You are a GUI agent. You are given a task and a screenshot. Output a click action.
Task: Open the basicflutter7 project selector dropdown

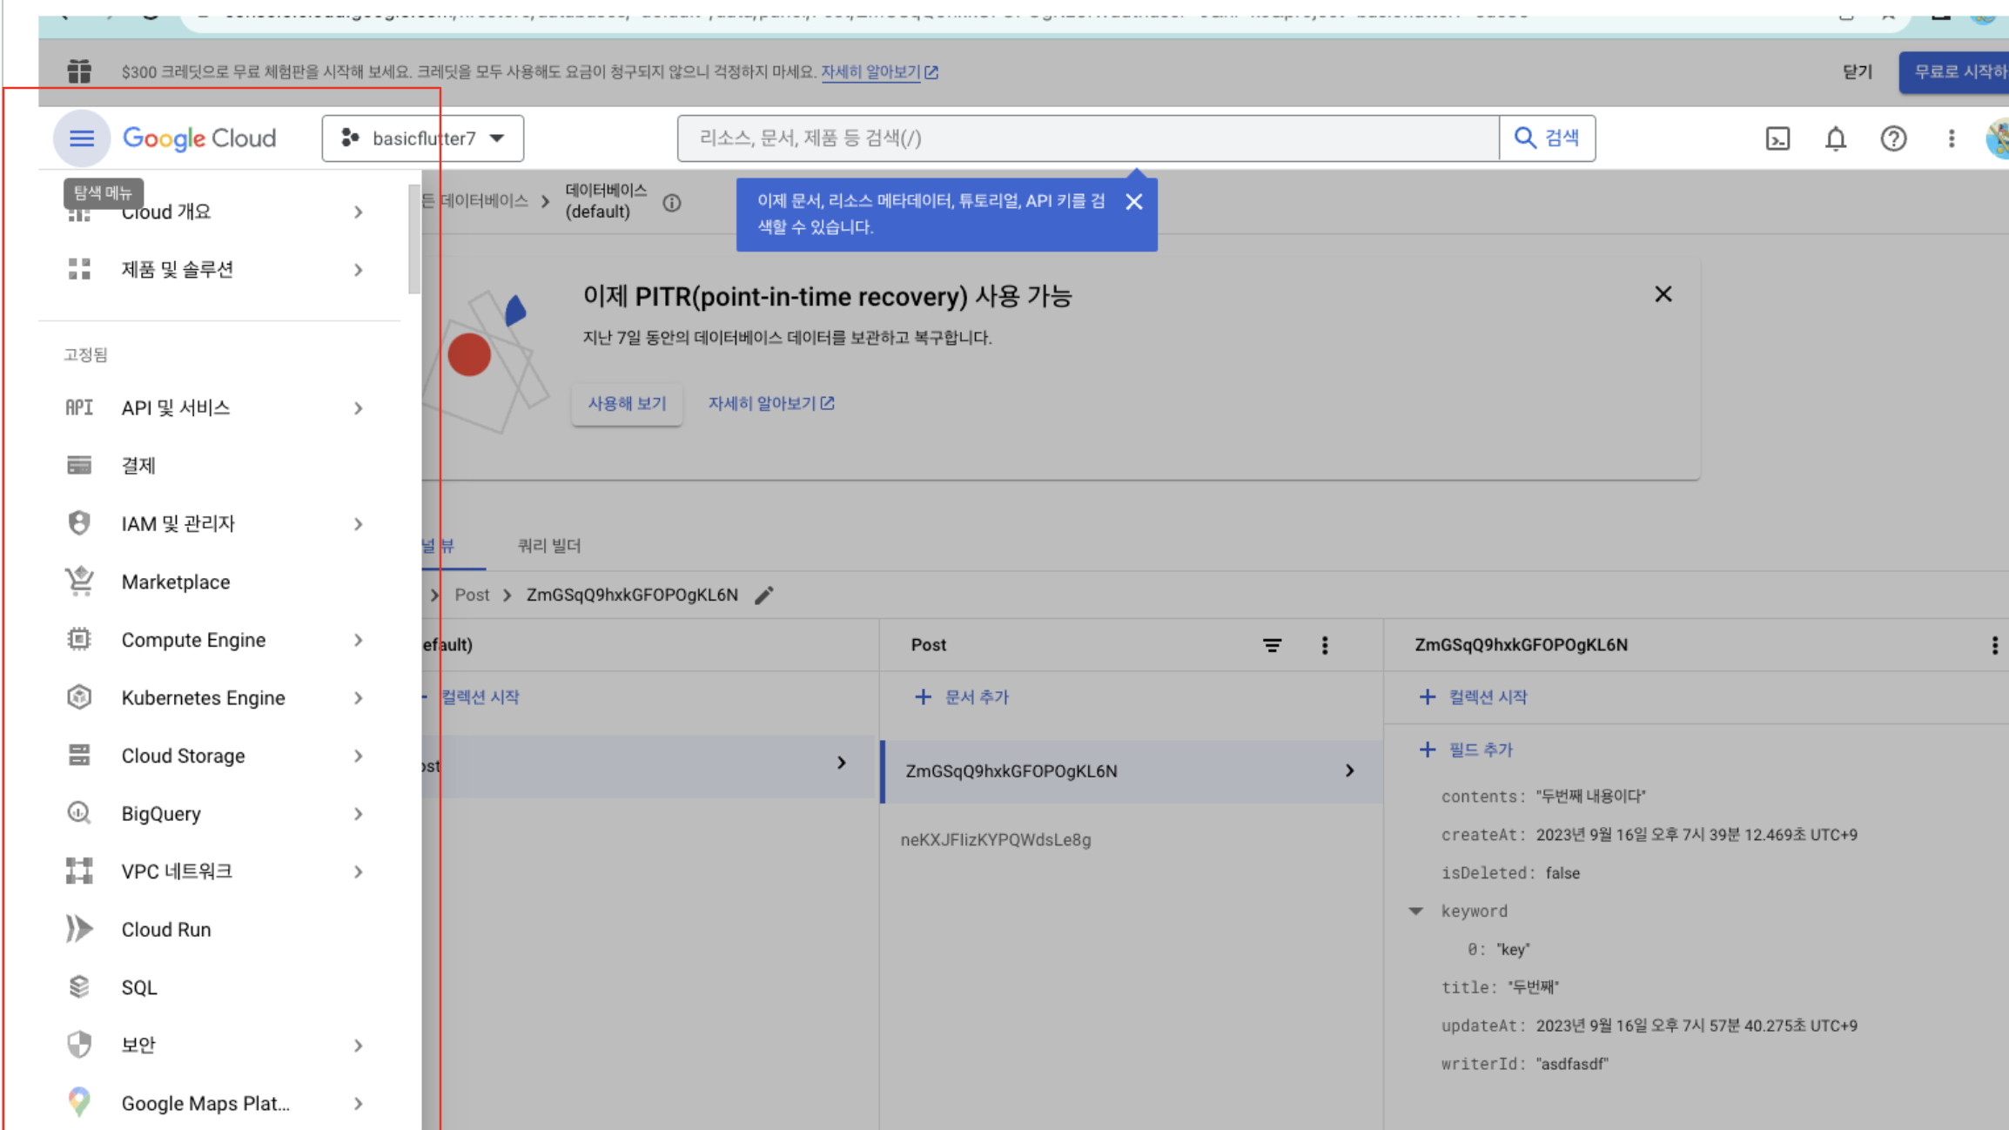(x=423, y=138)
